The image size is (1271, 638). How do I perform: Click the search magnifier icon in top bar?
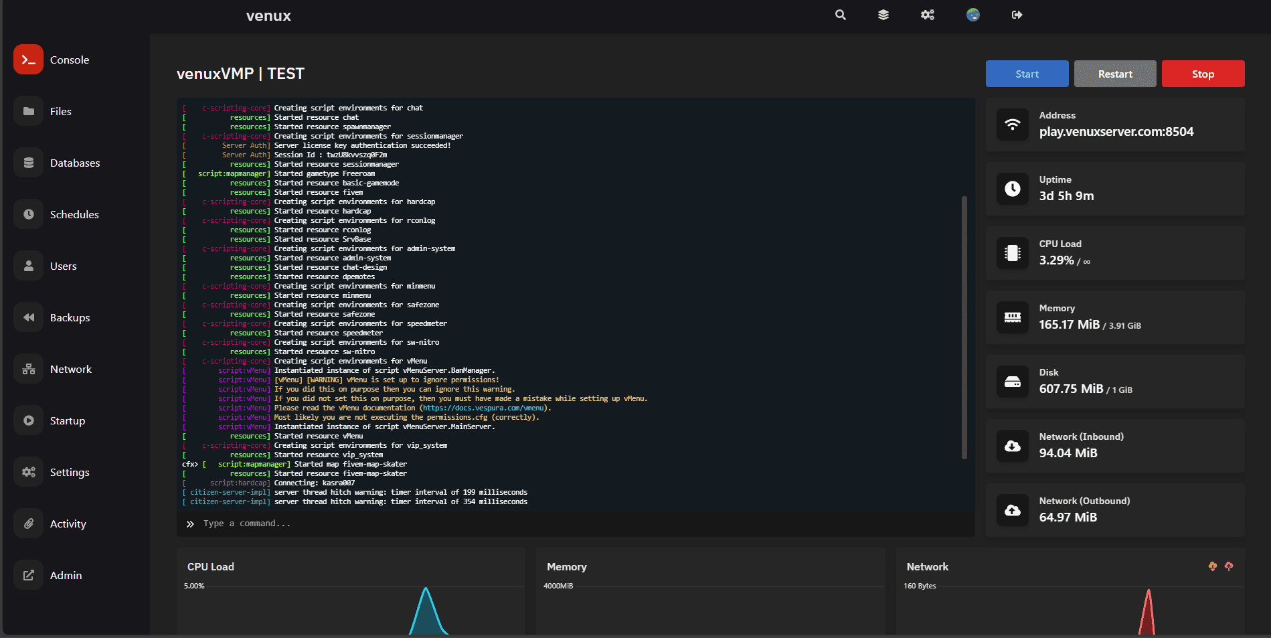(841, 15)
